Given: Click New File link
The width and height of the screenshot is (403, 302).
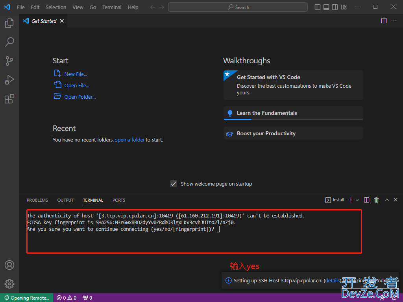Looking at the screenshot, I should coord(76,74).
